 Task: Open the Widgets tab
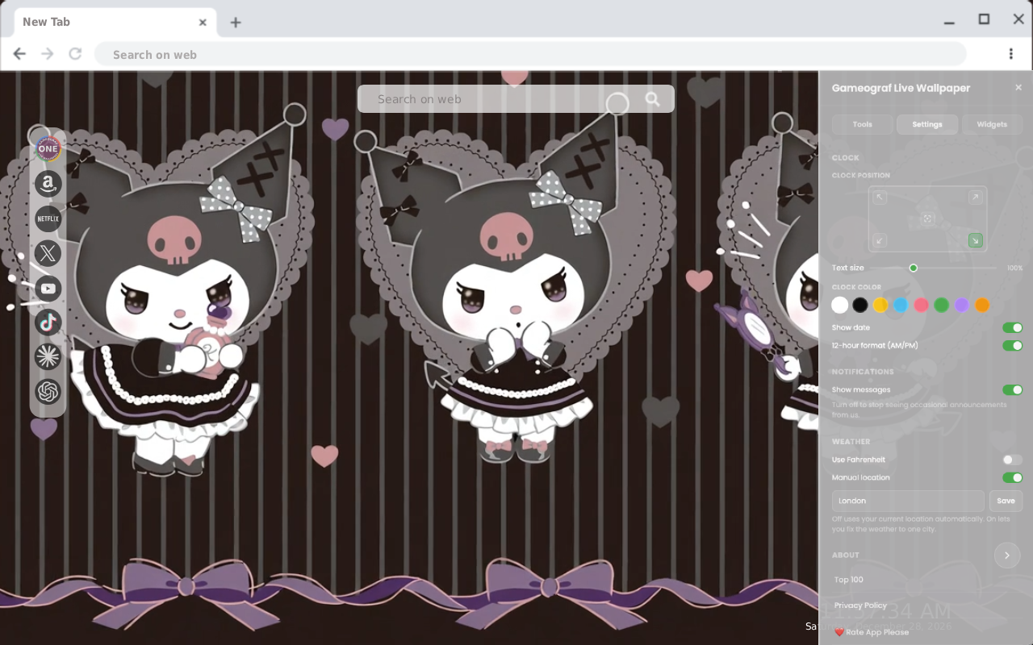[992, 124]
